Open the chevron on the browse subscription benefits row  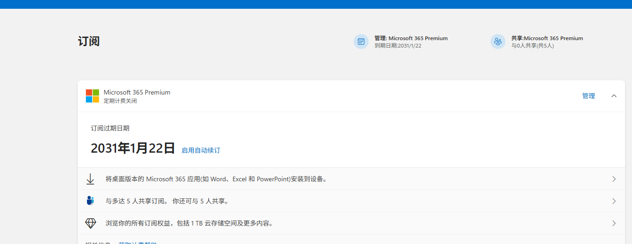coord(614,223)
